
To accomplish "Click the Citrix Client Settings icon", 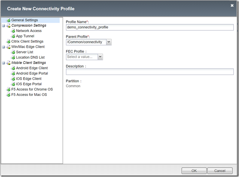I will [x=8, y=41].
